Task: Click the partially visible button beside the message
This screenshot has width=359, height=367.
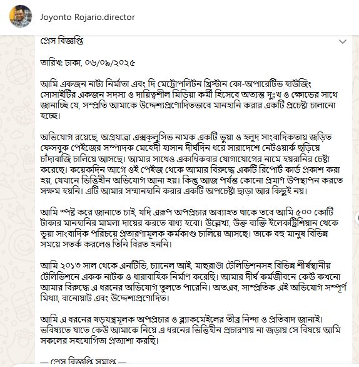Action: 358,218
